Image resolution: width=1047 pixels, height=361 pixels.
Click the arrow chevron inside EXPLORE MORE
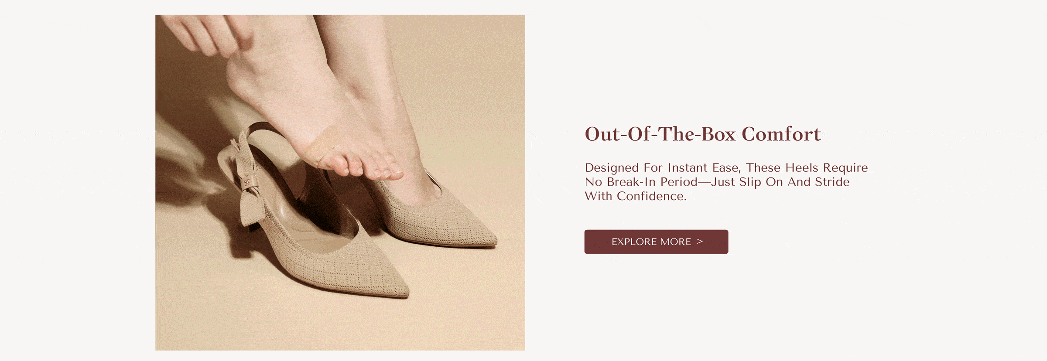[700, 241]
